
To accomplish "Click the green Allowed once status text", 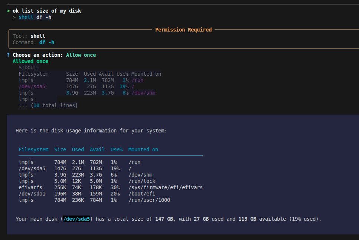I will click(x=30, y=61).
